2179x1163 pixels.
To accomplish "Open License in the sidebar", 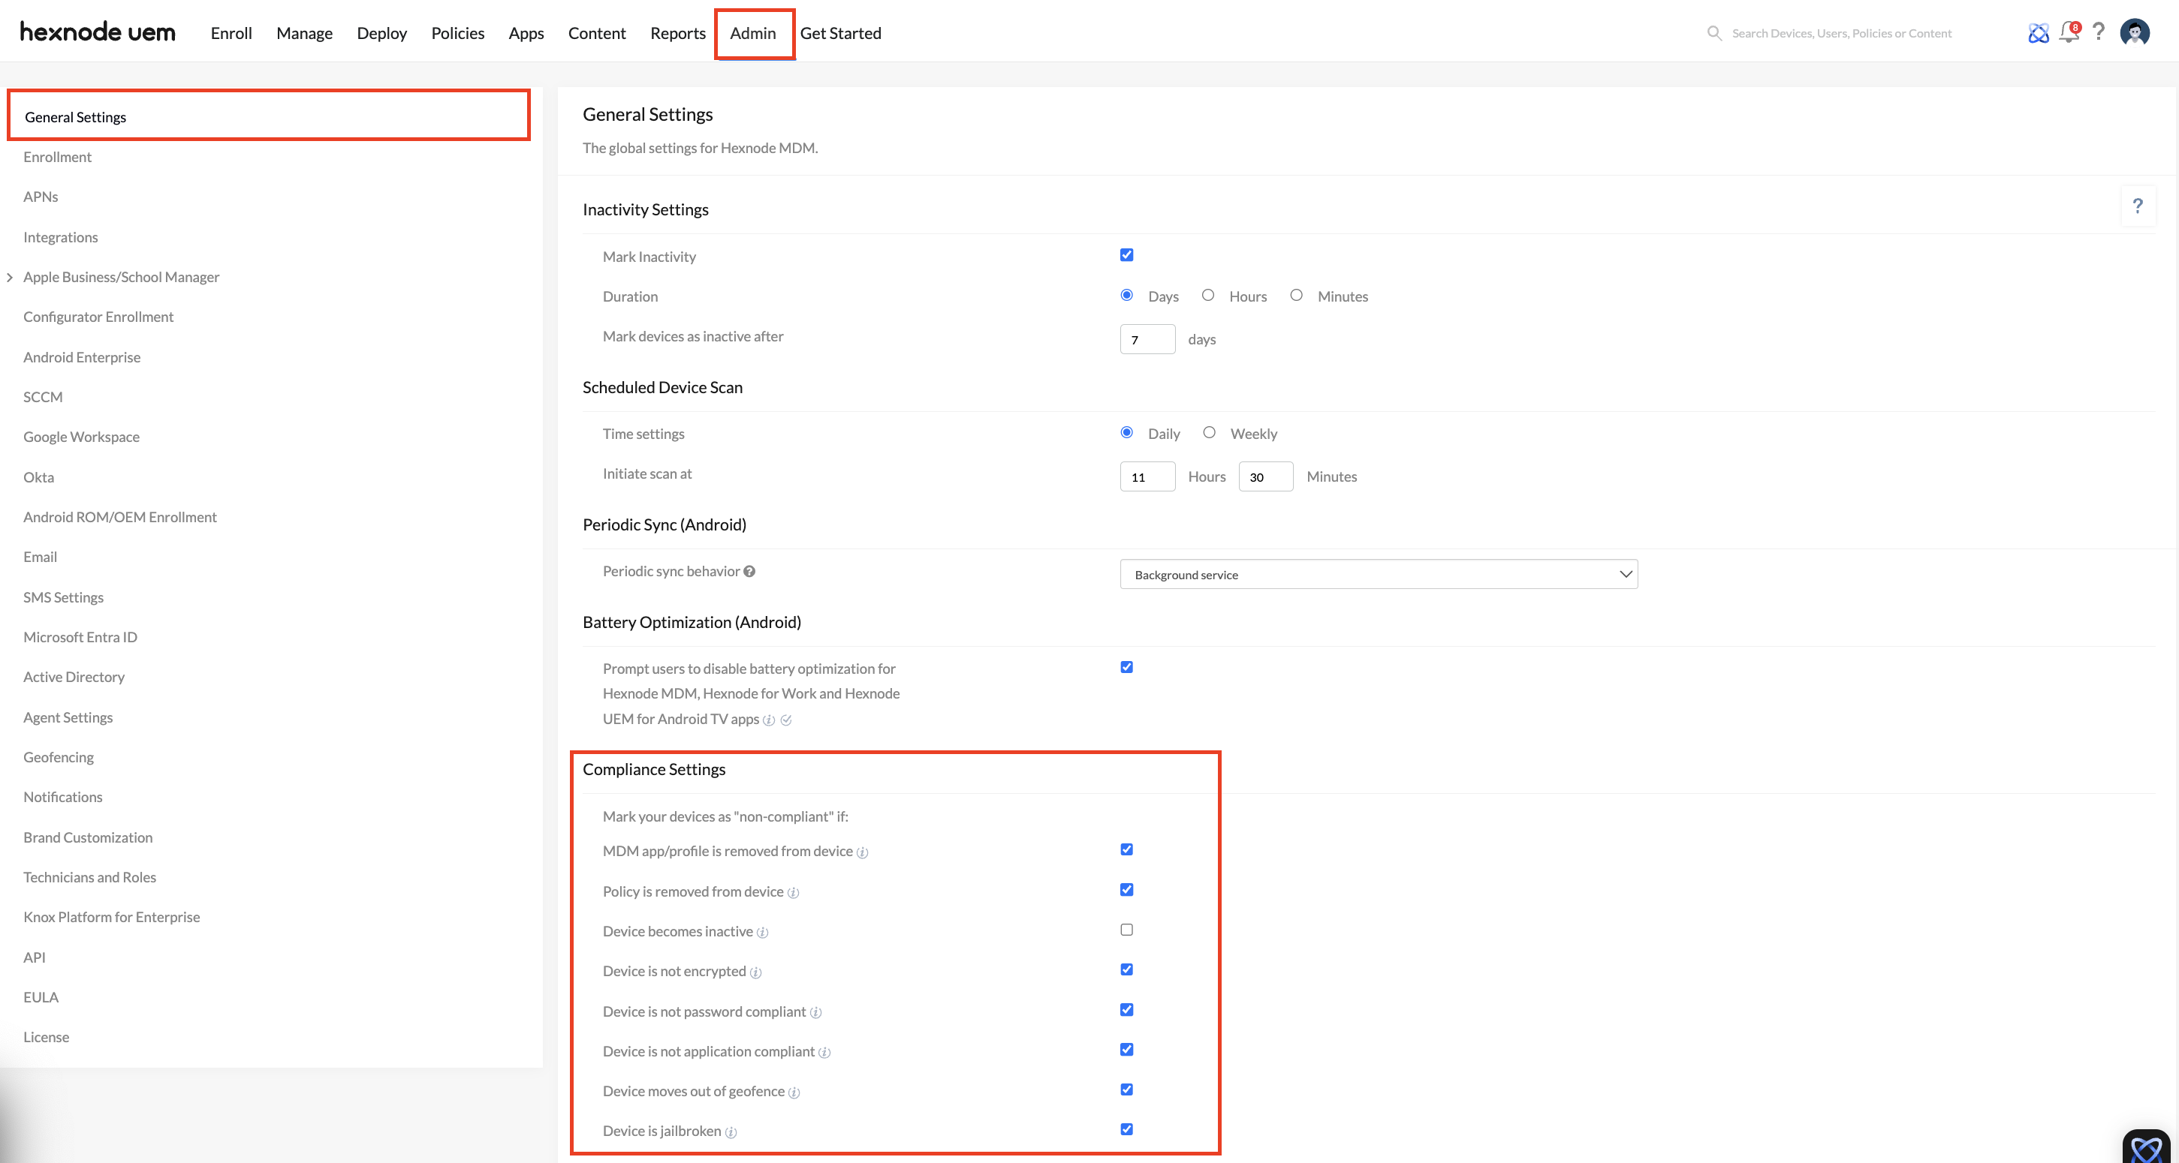I will click(x=47, y=1037).
